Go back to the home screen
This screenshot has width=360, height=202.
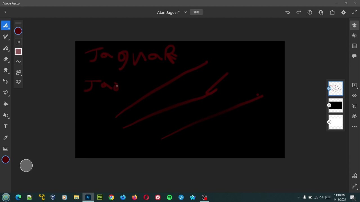(5, 12)
